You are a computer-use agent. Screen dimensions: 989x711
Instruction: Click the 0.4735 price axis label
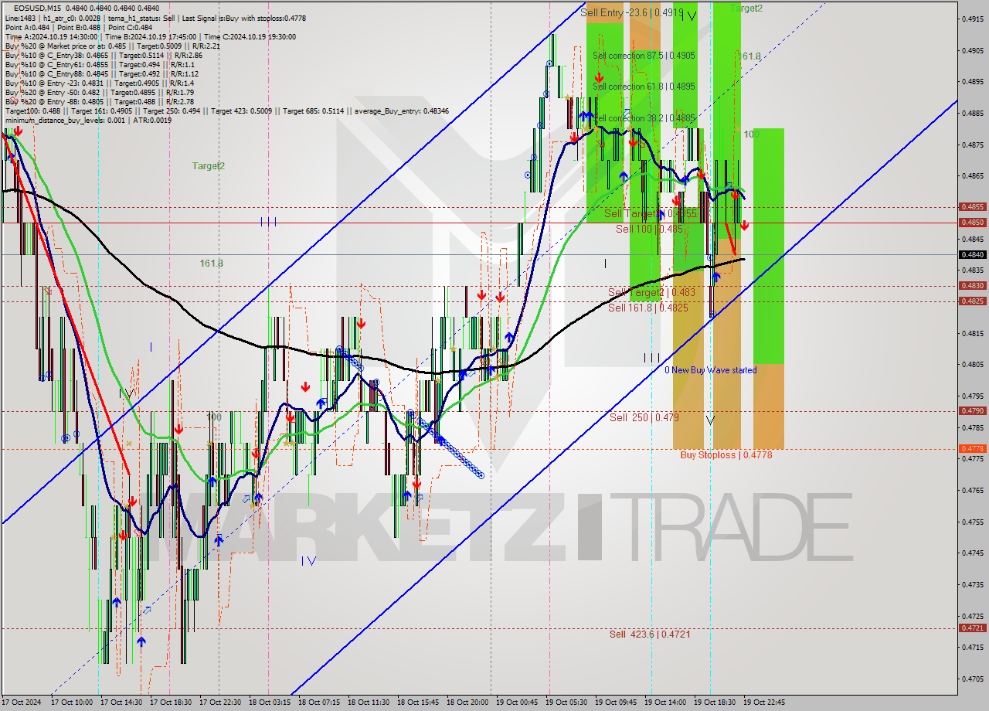coord(973,584)
